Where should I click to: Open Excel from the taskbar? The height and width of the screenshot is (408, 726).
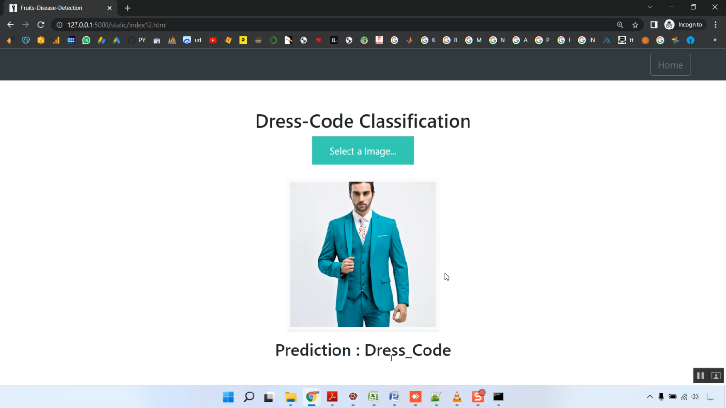[373, 397]
